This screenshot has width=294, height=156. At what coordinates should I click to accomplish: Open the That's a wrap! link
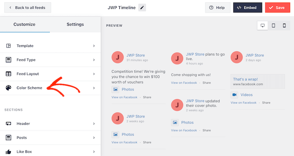click(246, 79)
